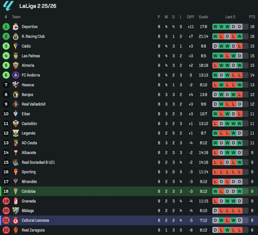Viewport: 258px width, 235px height.
Task: Select the Córdoba highlighted row
Action: pyautogui.click(x=129, y=191)
